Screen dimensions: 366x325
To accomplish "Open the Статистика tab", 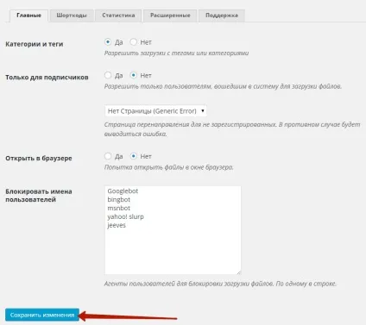I will tap(118, 16).
